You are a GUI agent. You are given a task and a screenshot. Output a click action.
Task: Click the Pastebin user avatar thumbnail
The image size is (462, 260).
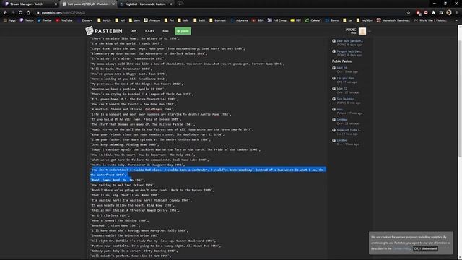point(362,31)
